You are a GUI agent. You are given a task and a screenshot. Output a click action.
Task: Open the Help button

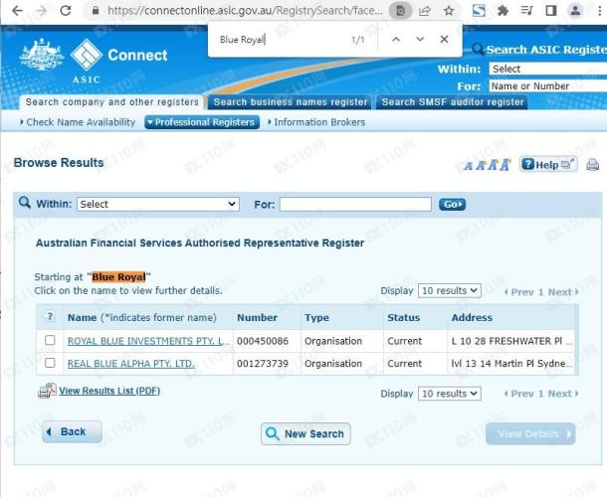pos(548,165)
